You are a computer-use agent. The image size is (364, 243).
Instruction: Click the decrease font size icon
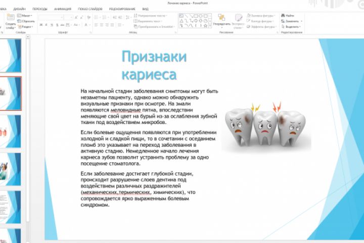[x=81, y=17]
